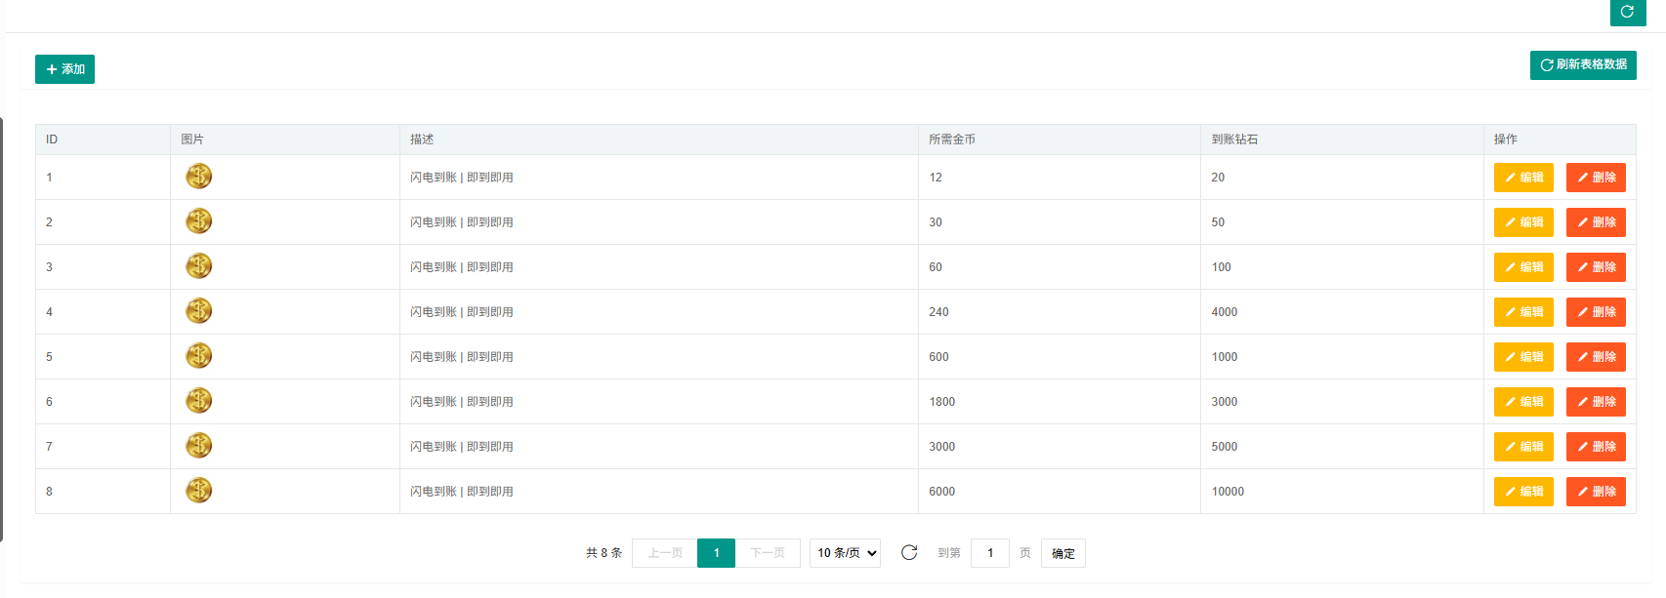
Task: Click the gold coin image in row 8
Action: [x=198, y=491]
